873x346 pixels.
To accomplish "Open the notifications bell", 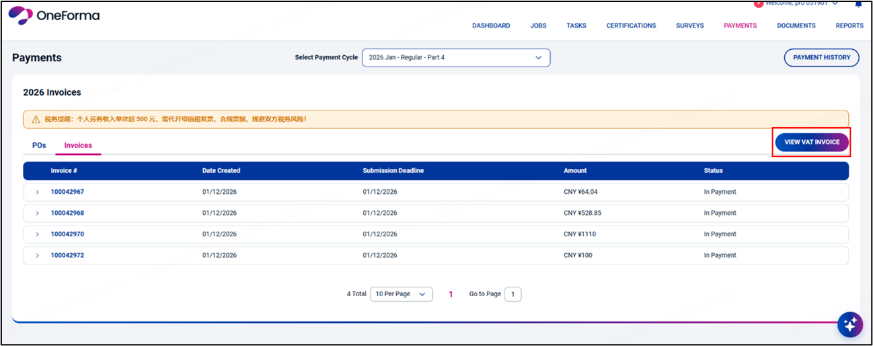I will point(858,4).
